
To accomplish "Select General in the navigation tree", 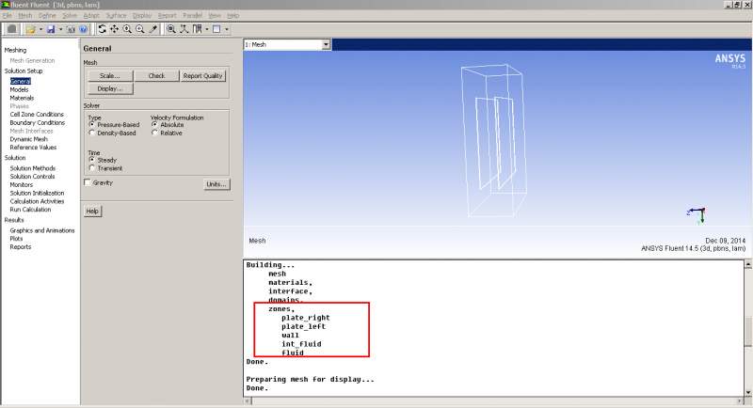I will pos(20,82).
